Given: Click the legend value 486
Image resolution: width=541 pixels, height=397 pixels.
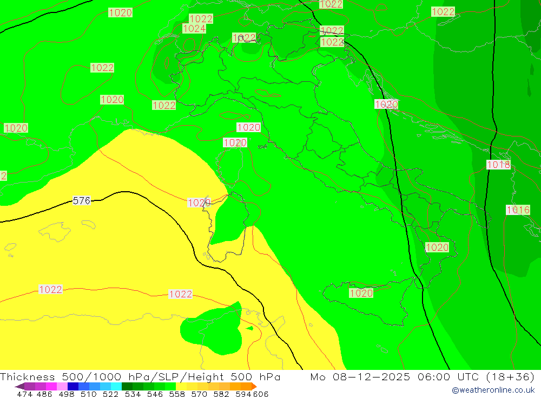Looking at the screenshot, I should coord(44,394).
